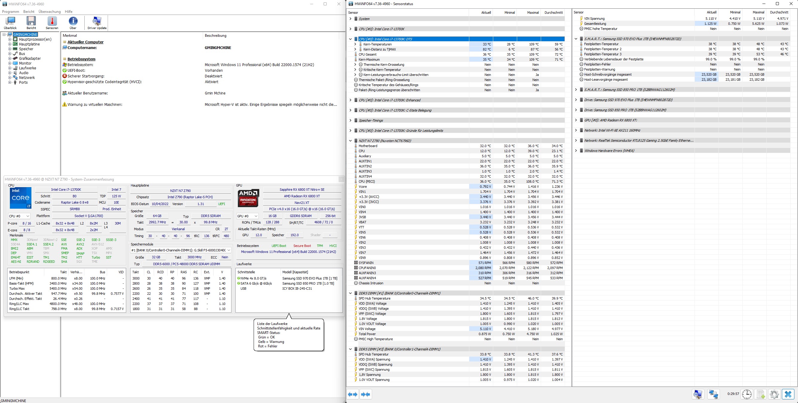Reset sensor timer using the clock icon
This screenshot has height=403, width=798.
point(747,394)
